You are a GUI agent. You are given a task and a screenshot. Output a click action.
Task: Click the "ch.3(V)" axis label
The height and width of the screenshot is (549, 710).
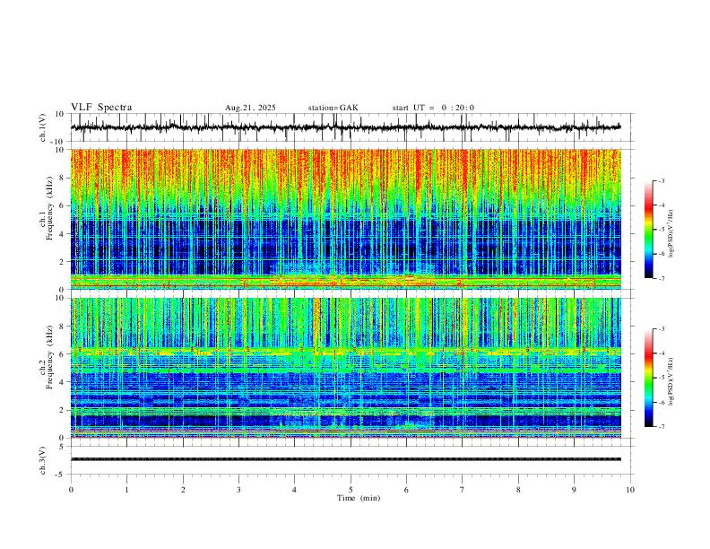[x=43, y=461]
